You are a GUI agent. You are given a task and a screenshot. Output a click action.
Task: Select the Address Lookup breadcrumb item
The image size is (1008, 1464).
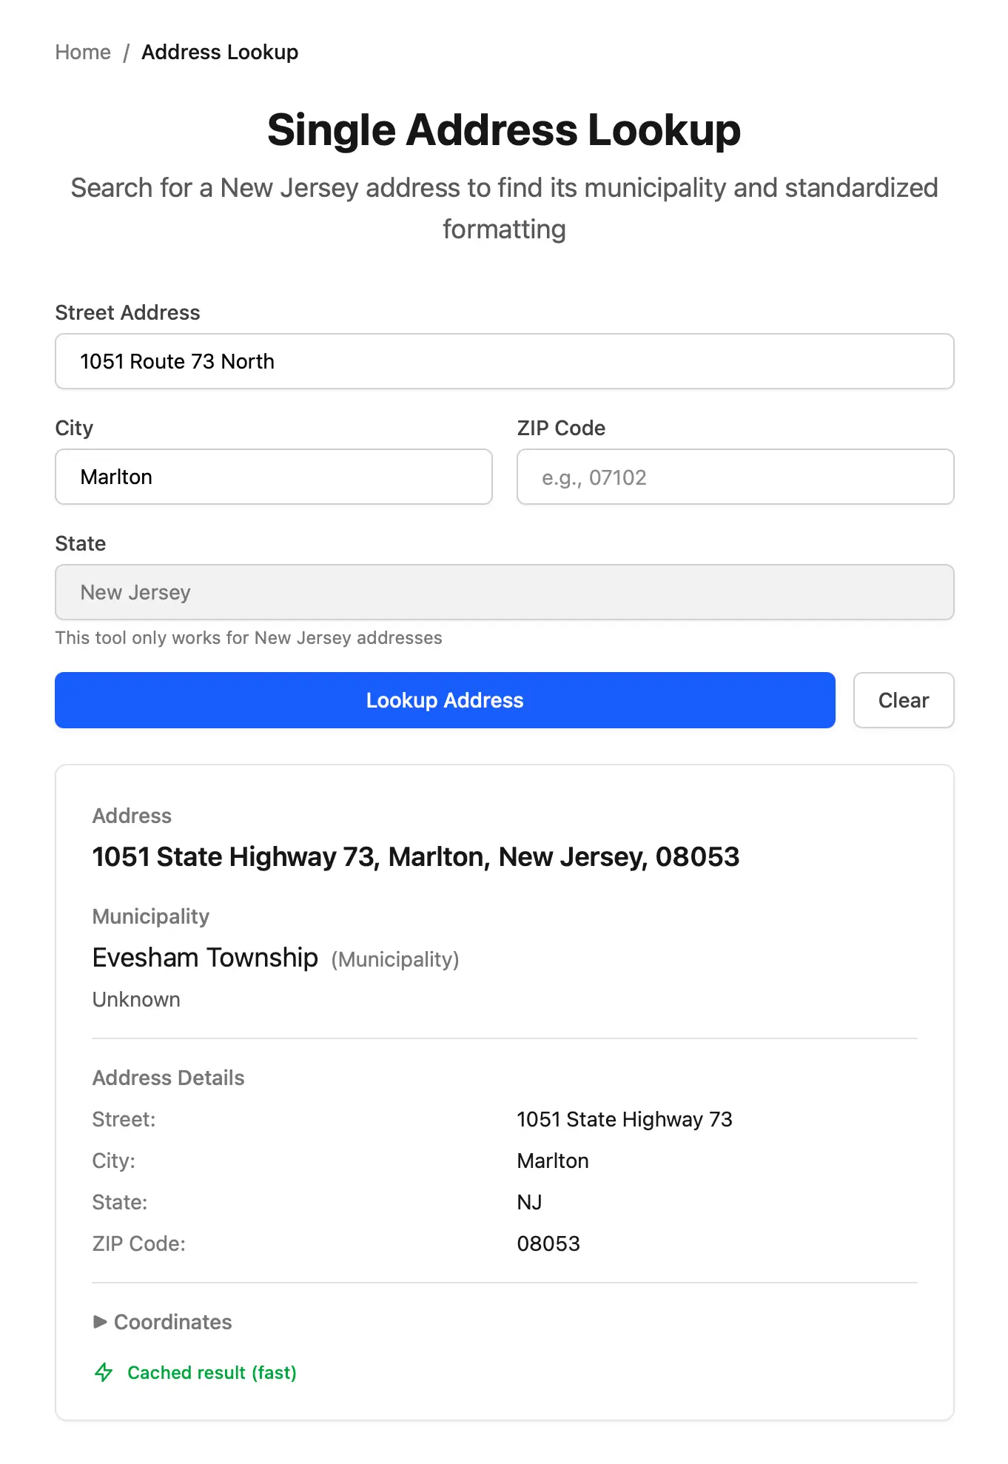tap(220, 53)
